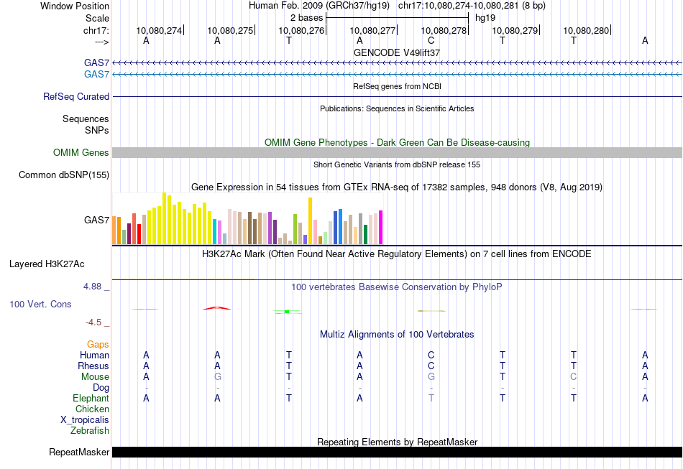Click reference base C on the ruler
Screen dimensions: 683x469
(431, 40)
